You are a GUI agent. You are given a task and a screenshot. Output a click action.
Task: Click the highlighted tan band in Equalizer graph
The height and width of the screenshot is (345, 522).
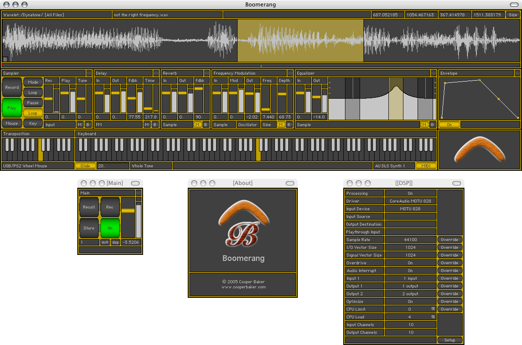click(396, 99)
